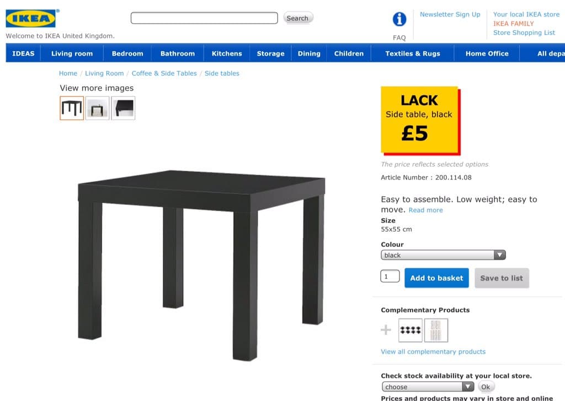Open the Living room menu
Image resolution: width=565 pixels, height=401 pixels.
[72, 53]
